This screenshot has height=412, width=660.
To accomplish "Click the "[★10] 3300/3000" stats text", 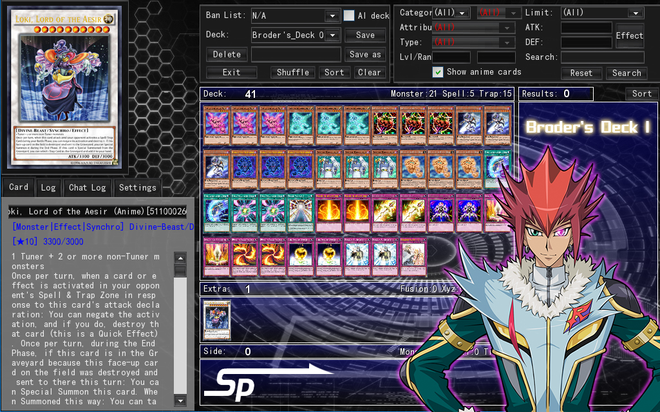I will 48,241.
